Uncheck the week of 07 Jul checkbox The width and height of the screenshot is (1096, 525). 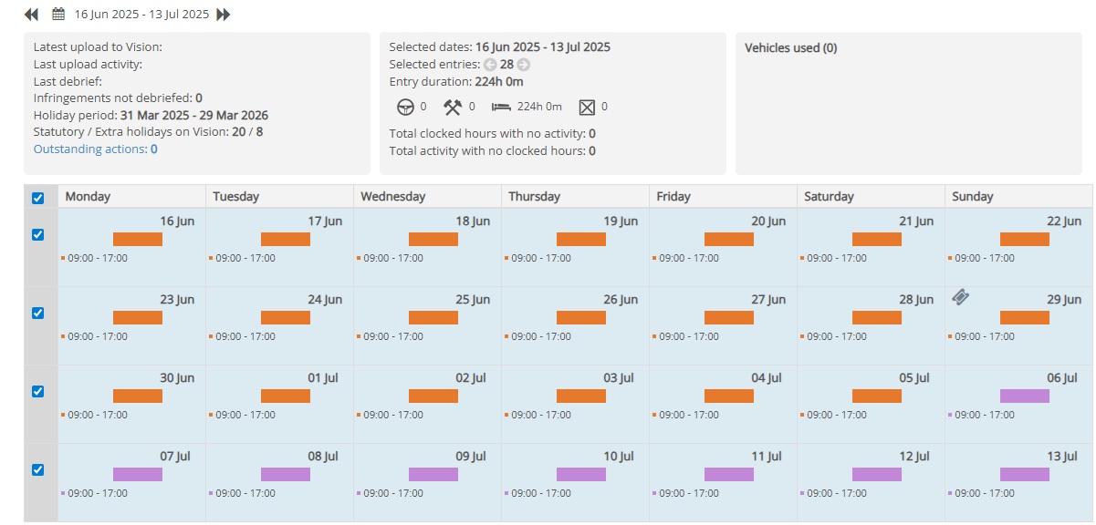pyautogui.click(x=37, y=469)
